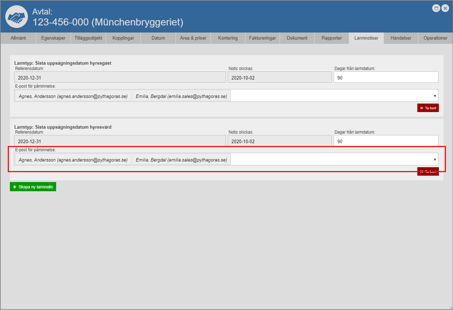This screenshot has width=453, height=310.
Task: Click the maximize window icon
Action: point(436,8)
